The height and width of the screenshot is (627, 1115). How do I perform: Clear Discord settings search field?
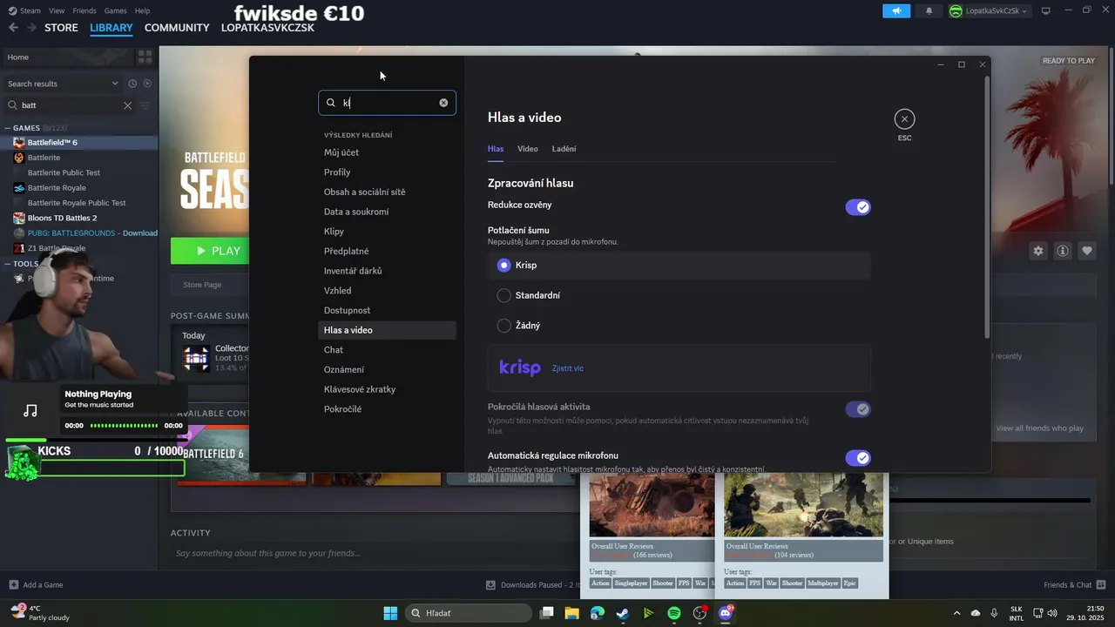click(x=443, y=103)
